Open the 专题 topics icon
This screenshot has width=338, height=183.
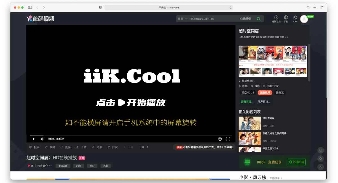click(286, 19)
